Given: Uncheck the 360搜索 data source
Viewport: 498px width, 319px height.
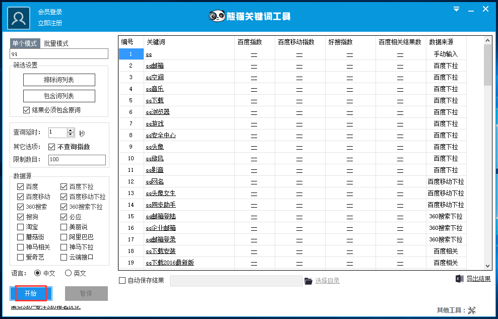Looking at the screenshot, I should coord(20,207).
